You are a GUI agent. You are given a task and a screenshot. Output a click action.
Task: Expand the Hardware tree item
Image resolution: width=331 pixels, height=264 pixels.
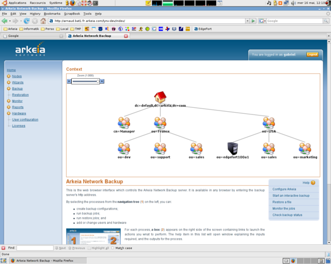(9, 113)
